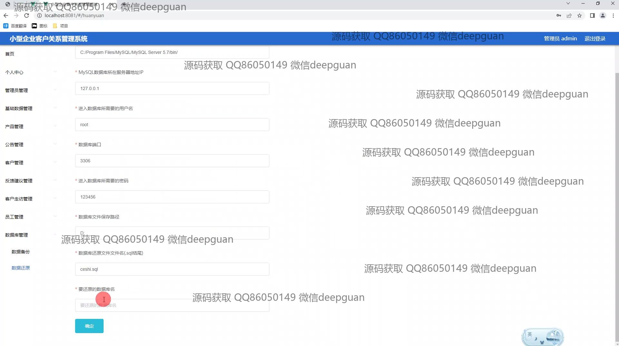Viewport: 619px width, 346px height.
Task: Bookmark this page with the star icon
Action: [579, 15]
